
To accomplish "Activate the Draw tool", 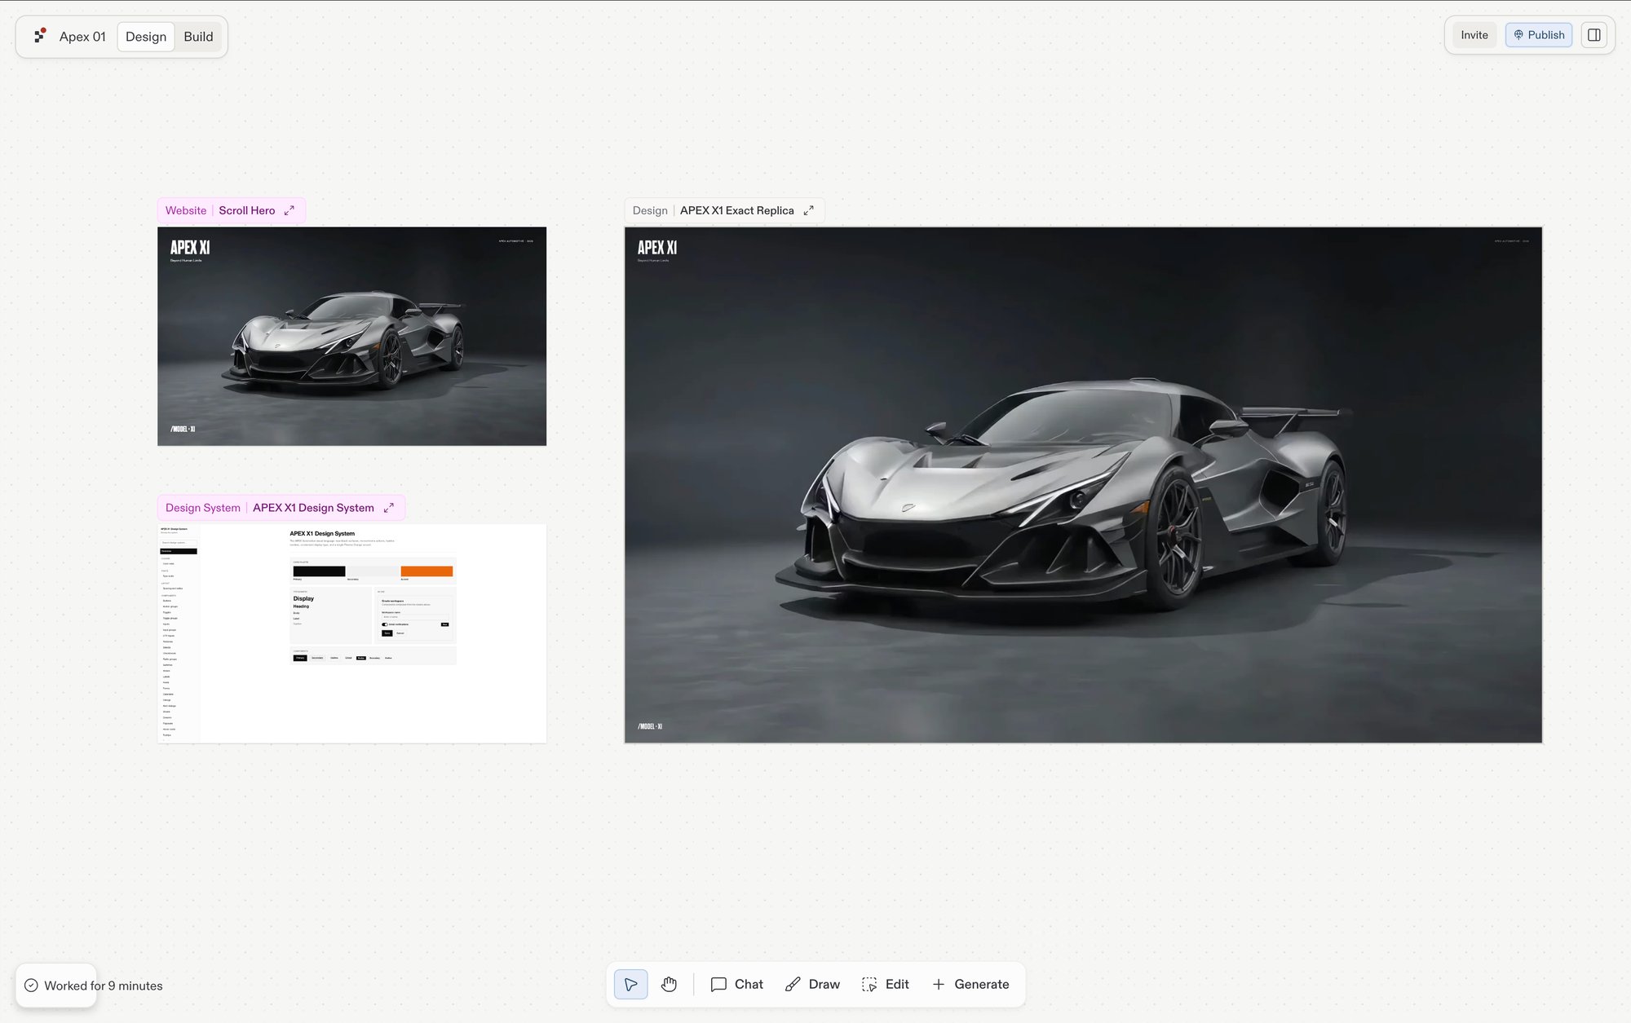I will click(812, 985).
